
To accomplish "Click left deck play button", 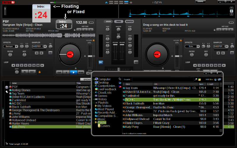I will (73, 72).
